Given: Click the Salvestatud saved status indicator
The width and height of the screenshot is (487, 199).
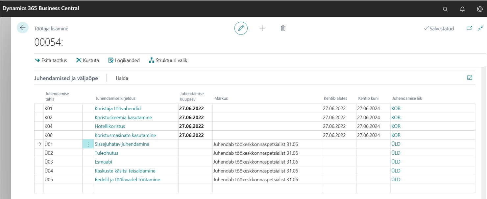Looking at the screenshot, I should [x=439, y=29].
